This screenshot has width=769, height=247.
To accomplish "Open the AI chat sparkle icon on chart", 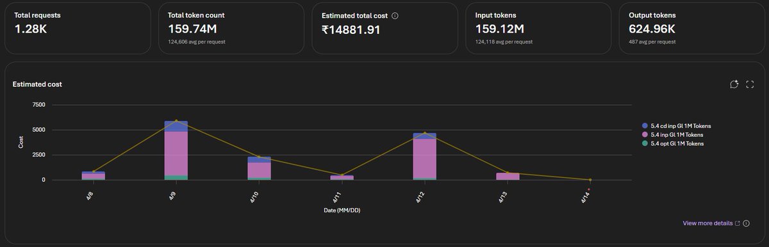I will pos(734,84).
